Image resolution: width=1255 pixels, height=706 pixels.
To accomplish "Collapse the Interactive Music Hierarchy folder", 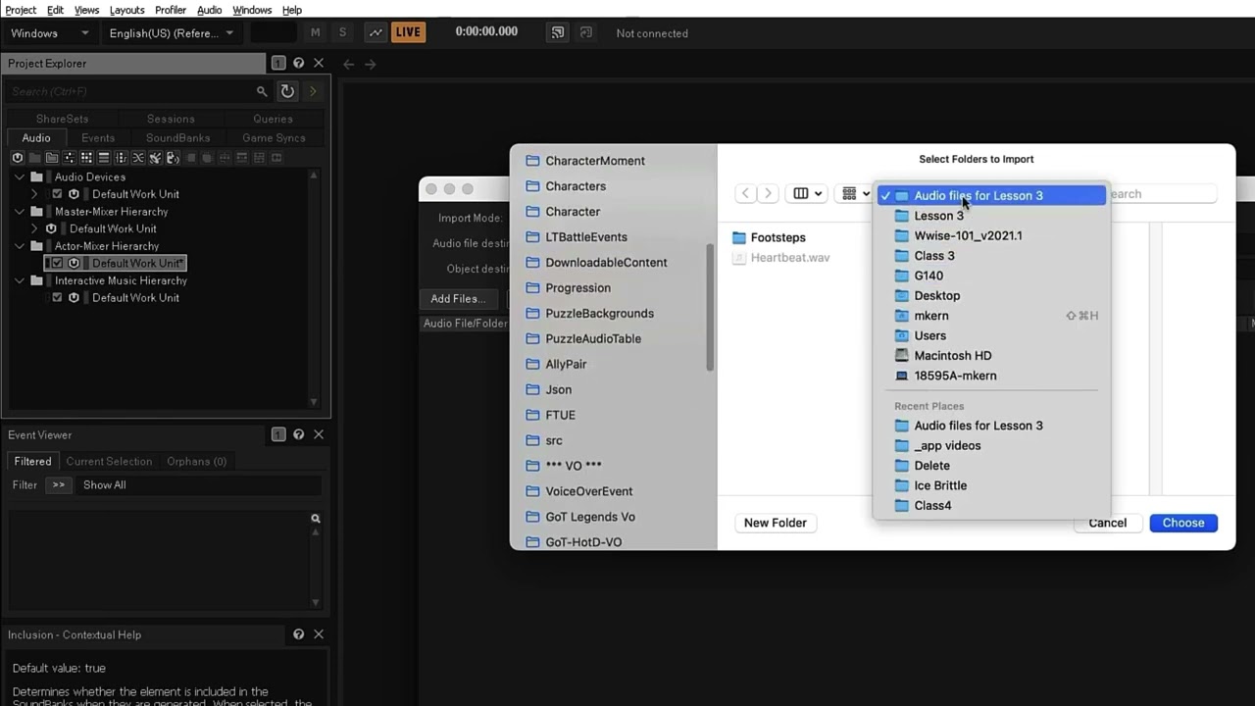I will click(20, 280).
